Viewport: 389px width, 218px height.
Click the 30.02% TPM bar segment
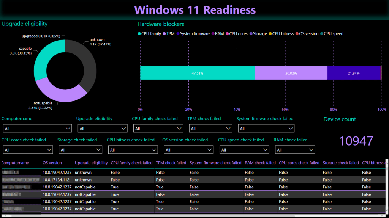291,73
